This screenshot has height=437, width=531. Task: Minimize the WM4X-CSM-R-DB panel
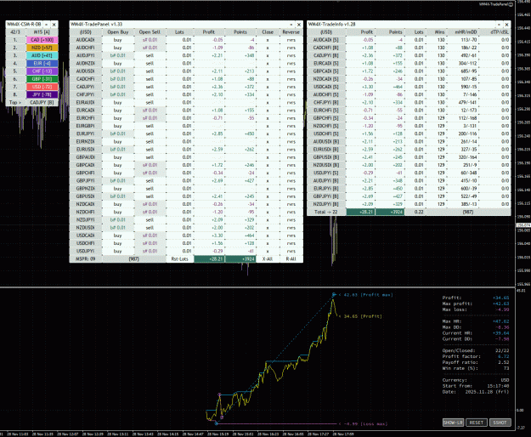click(x=46, y=25)
